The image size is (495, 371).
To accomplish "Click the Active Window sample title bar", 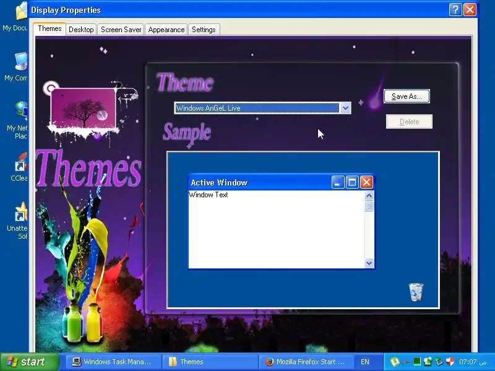I will pyautogui.click(x=281, y=182).
